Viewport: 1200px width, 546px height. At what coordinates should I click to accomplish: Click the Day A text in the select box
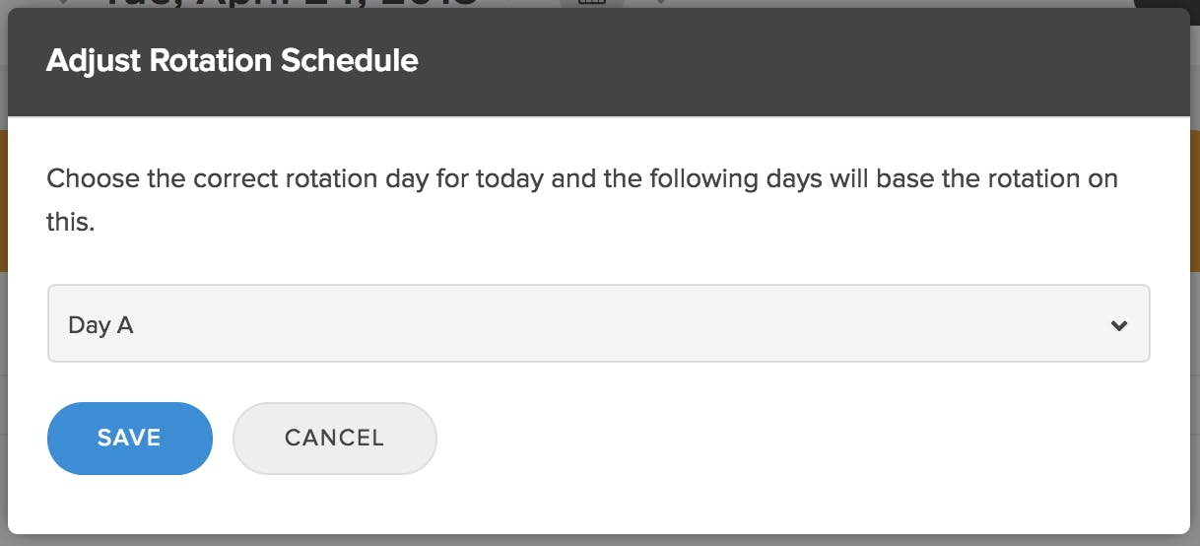(100, 325)
